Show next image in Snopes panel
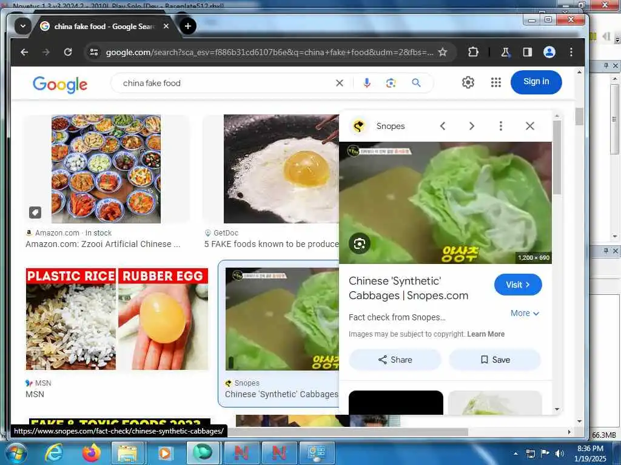The height and width of the screenshot is (465, 621). click(x=471, y=126)
